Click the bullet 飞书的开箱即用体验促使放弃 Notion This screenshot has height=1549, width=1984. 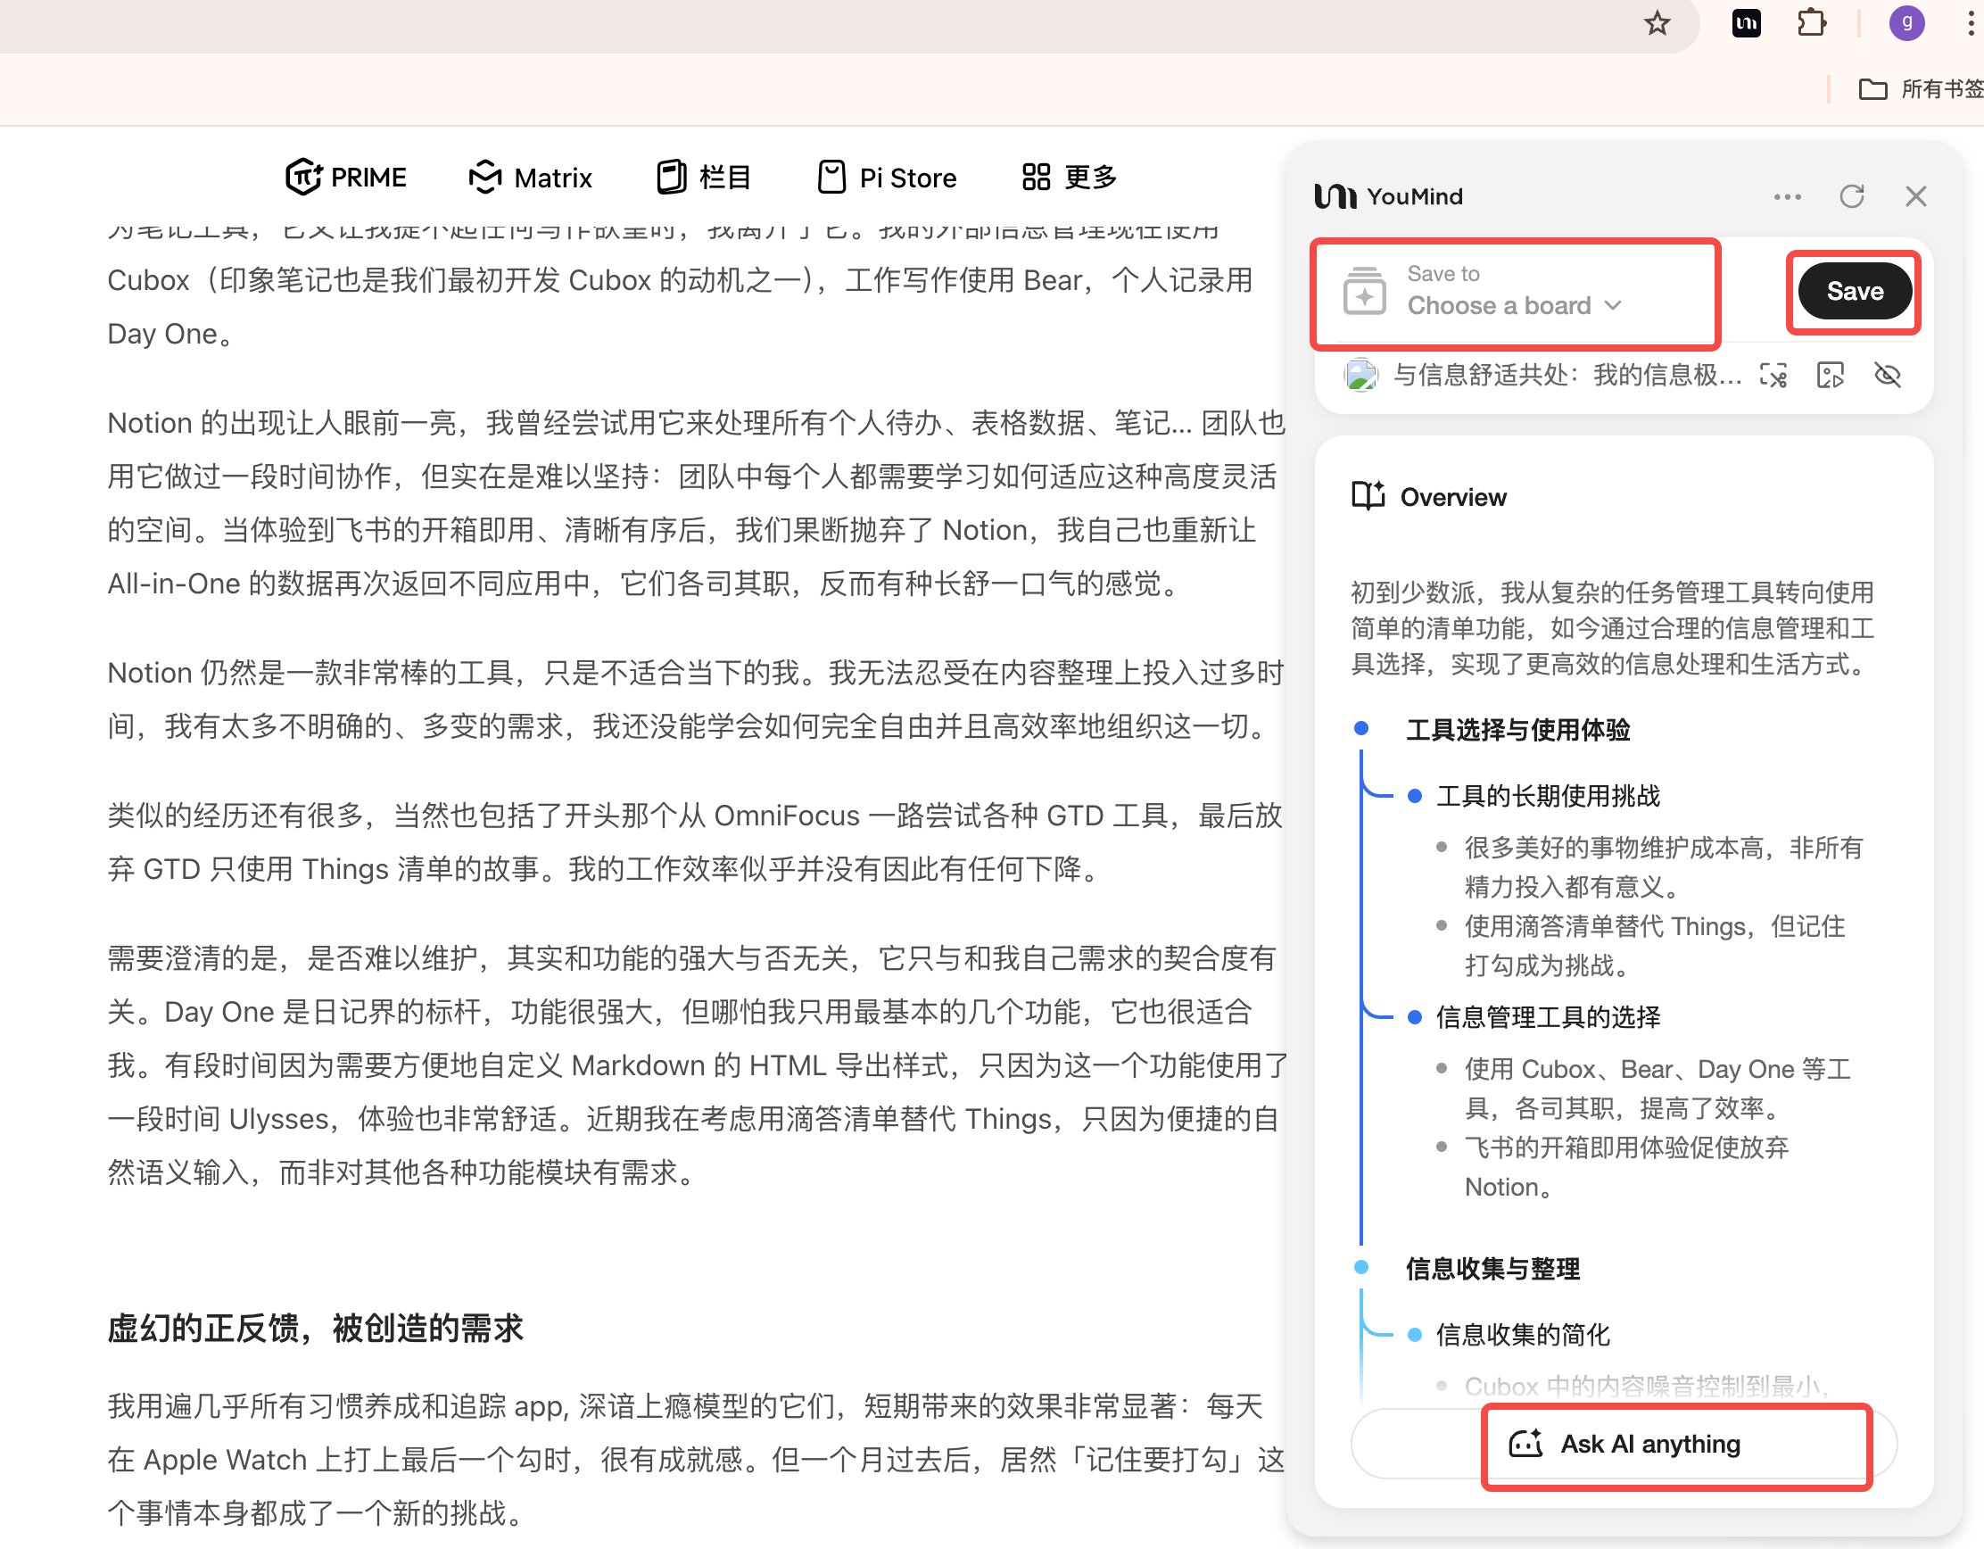[x=1626, y=1166]
